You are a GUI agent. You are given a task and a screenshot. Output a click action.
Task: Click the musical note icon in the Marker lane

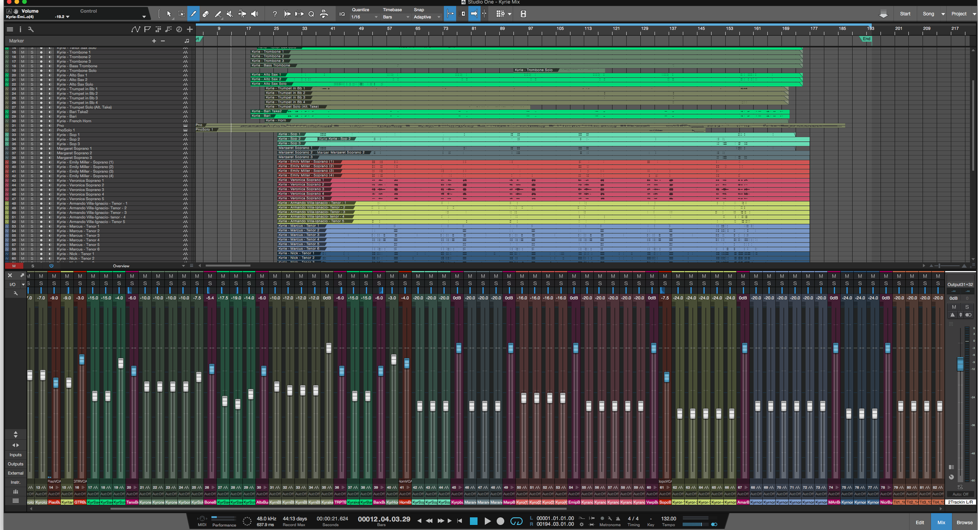pos(187,41)
